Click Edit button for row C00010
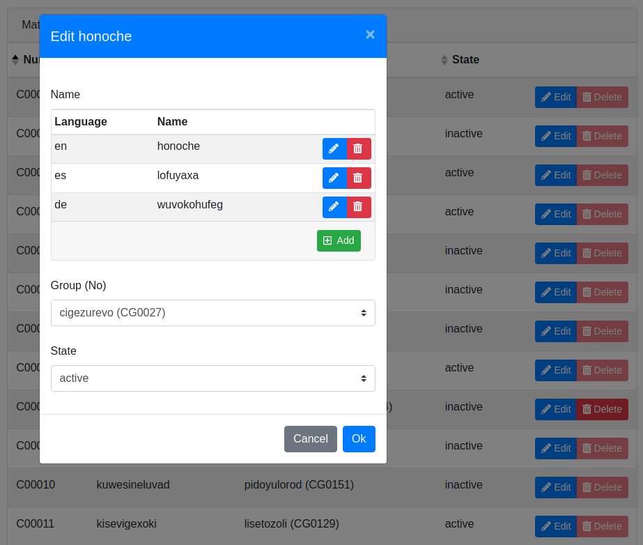Screen dimensions: 643x545 click(555, 487)
